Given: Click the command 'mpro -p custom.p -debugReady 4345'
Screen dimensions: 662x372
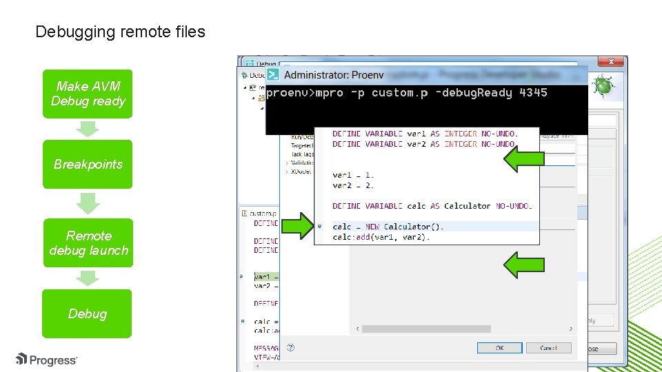Looking at the screenshot, I should [x=432, y=93].
